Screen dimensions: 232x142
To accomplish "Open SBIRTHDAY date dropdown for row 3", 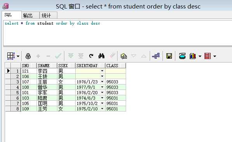I will pyautogui.click(x=102, y=82).
